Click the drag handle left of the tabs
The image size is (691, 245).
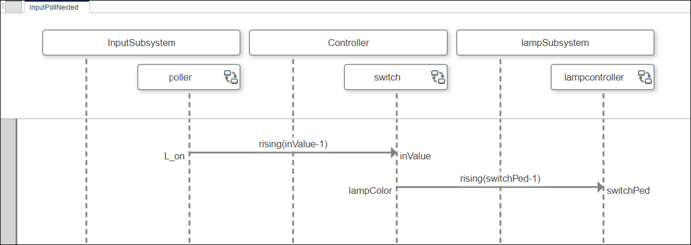pyautogui.click(x=3, y=7)
